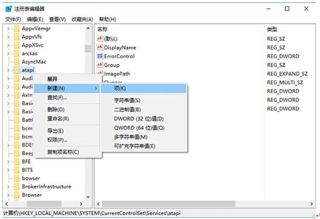Viewport: 320px width, 219px height.
Task: Click the string icon beside DisplayName
Action: (x=100, y=47)
